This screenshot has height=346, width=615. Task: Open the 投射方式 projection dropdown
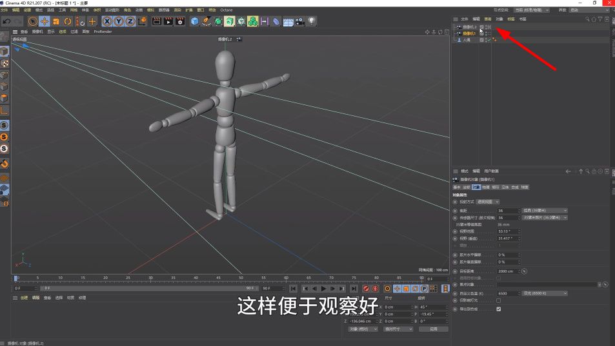[x=488, y=202]
